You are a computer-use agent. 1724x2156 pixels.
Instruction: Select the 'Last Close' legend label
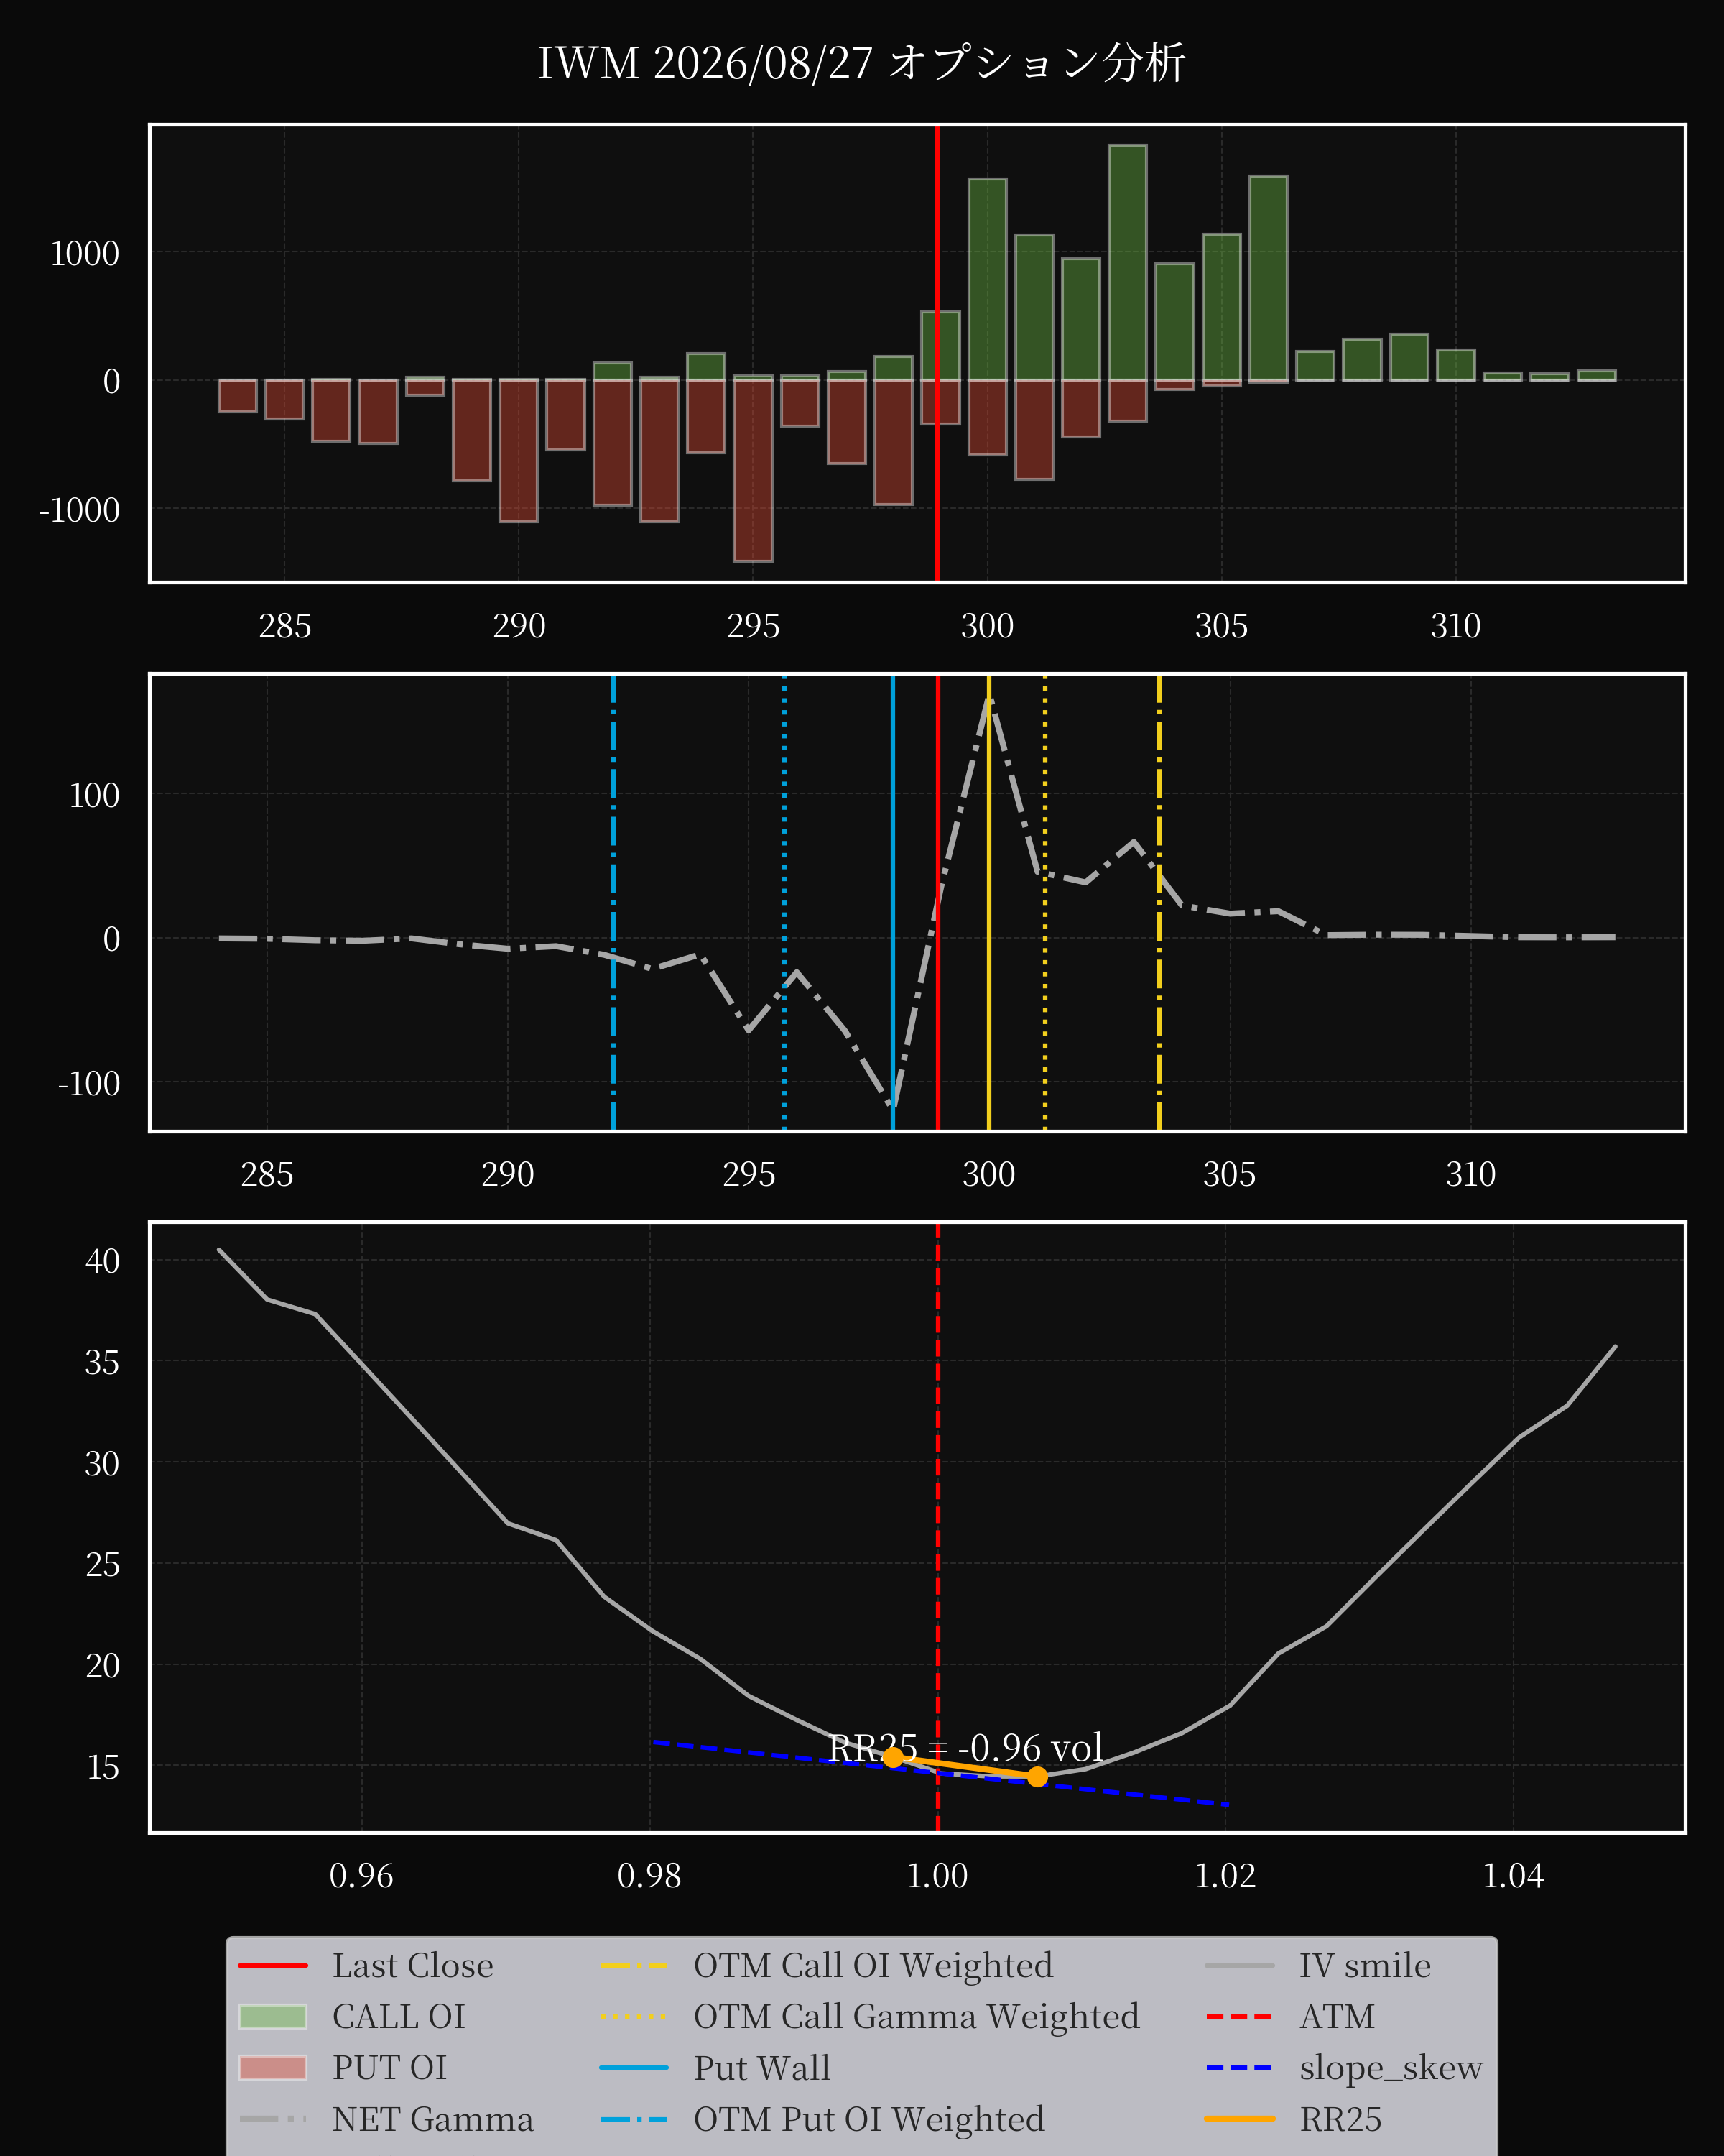click(413, 1966)
